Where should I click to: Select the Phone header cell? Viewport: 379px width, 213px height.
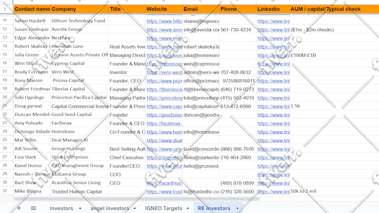pos(238,9)
